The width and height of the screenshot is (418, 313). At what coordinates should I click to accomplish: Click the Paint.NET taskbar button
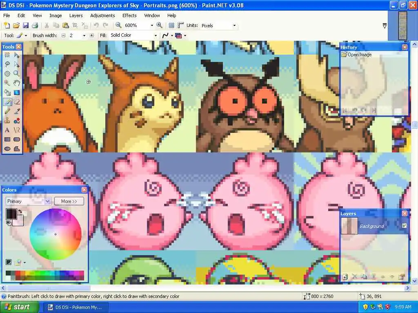pyautogui.click(x=75, y=307)
